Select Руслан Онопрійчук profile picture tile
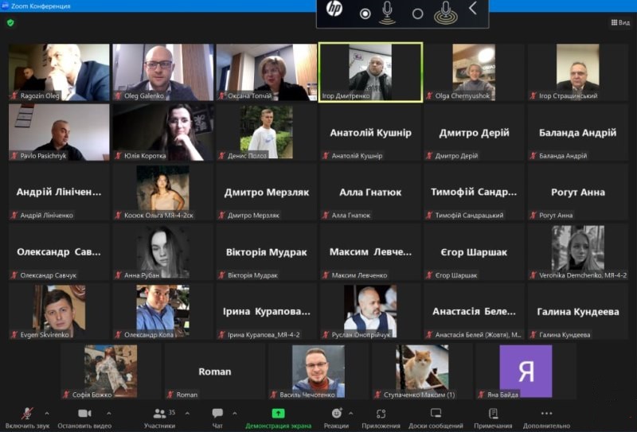The height and width of the screenshot is (432, 637). (370, 309)
